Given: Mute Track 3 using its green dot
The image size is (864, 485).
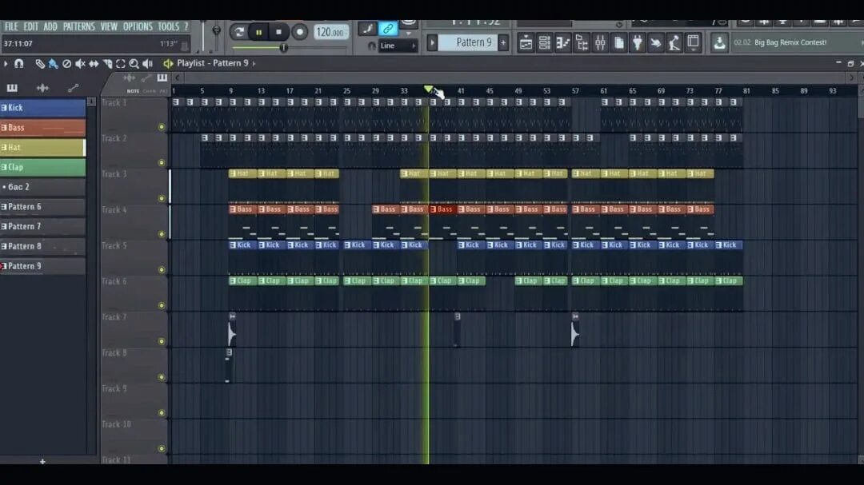Looking at the screenshot, I should 162,198.
